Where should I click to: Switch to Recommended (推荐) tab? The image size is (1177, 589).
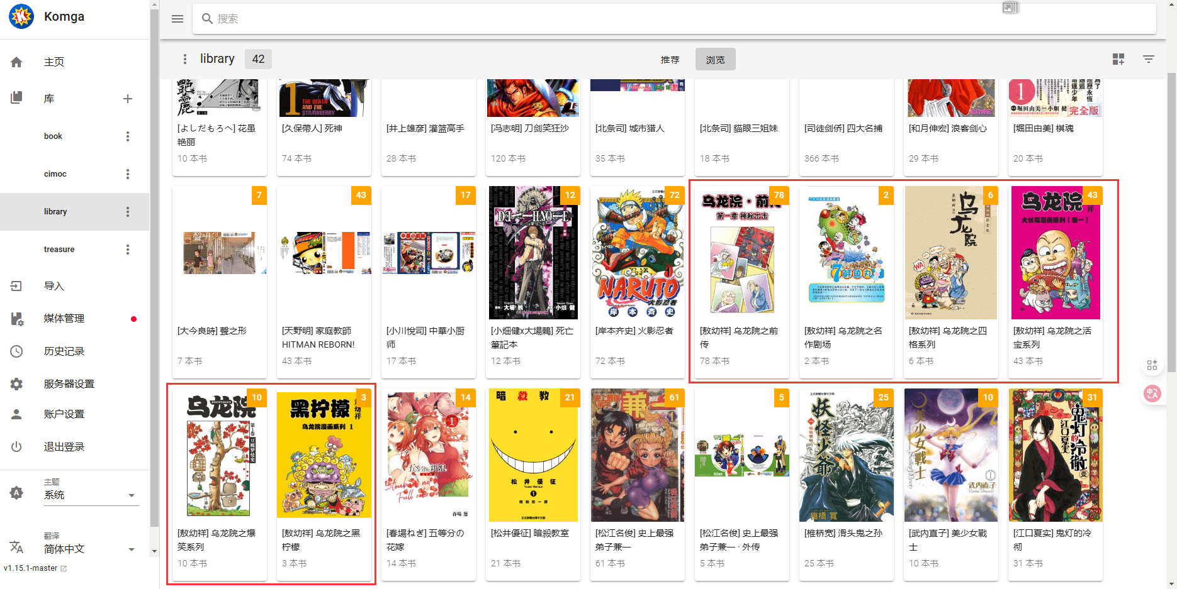670,60
